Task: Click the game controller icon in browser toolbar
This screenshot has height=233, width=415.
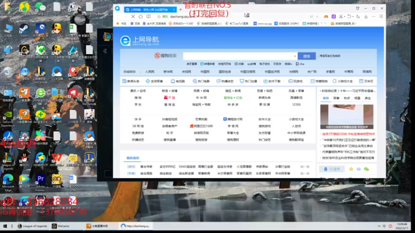Action: 326,17
